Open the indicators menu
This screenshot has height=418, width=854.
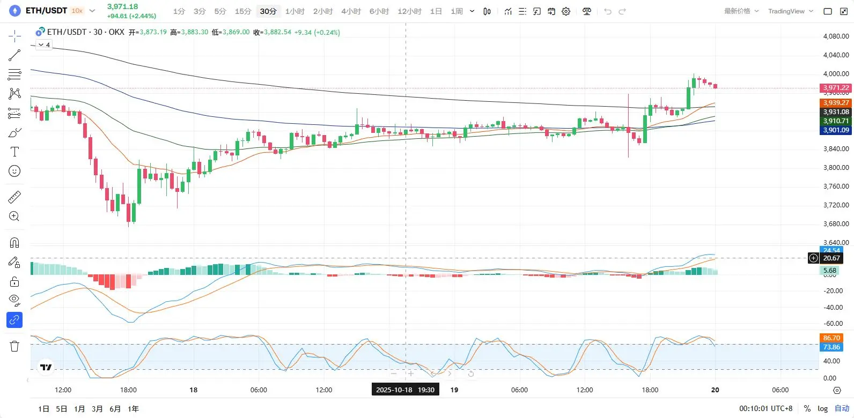(x=508, y=11)
